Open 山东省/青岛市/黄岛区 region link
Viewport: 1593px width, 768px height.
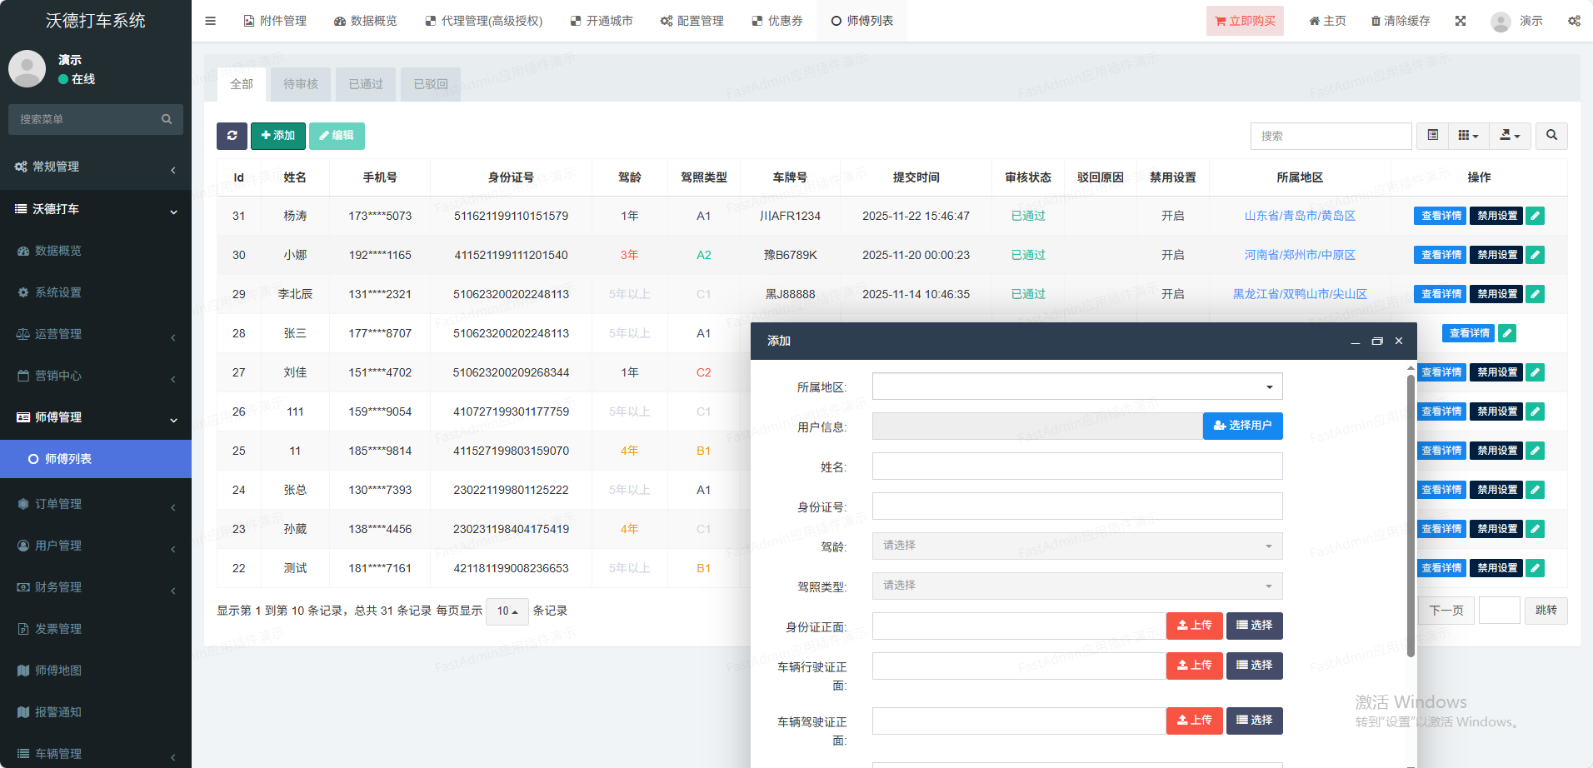tap(1299, 216)
